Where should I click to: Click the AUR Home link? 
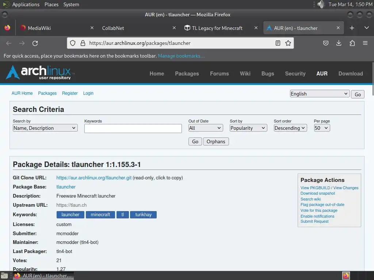pyautogui.click(x=22, y=93)
